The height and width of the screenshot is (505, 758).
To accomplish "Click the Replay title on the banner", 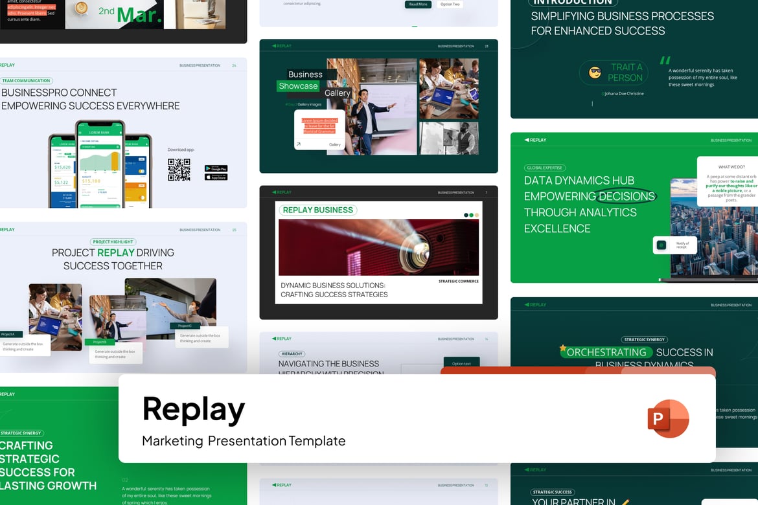I will pyautogui.click(x=194, y=410).
